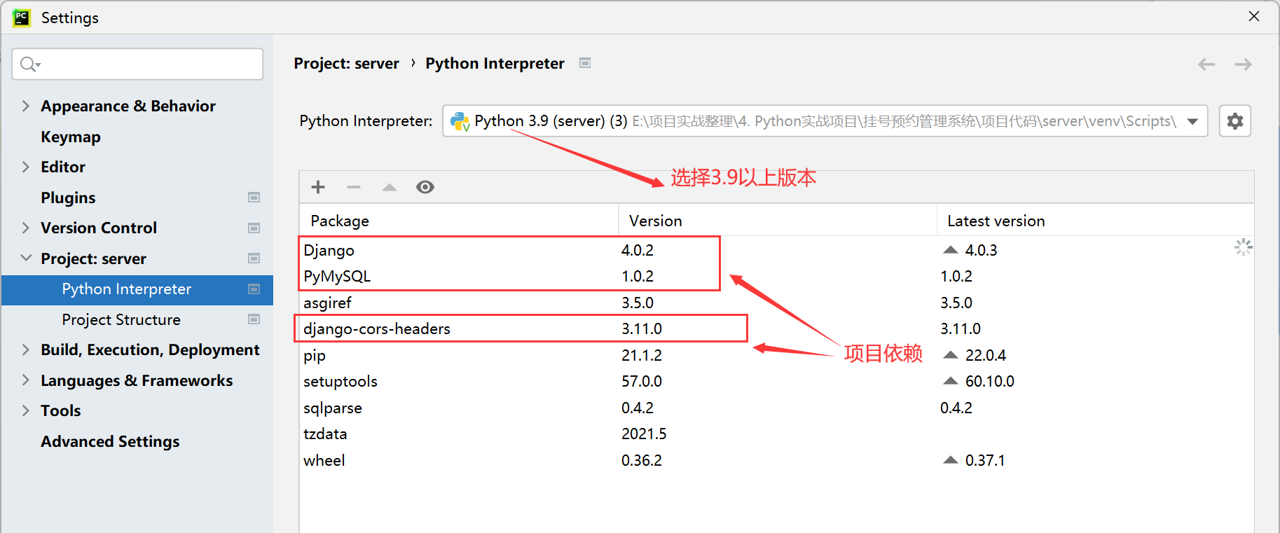Expand the Editor section
The height and width of the screenshot is (533, 1280).
click(26, 167)
